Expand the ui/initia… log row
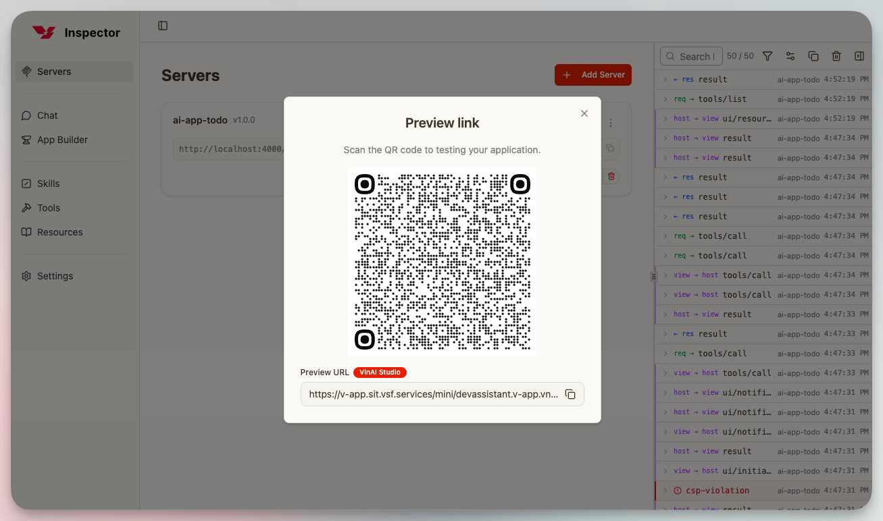 pyautogui.click(x=763, y=471)
